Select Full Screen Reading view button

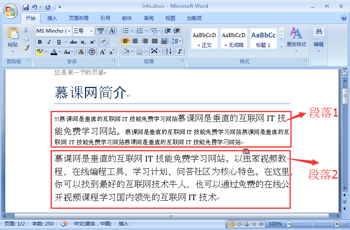(x=239, y=224)
